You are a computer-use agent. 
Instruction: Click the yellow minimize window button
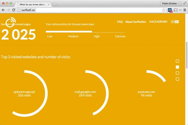[7, 3]
